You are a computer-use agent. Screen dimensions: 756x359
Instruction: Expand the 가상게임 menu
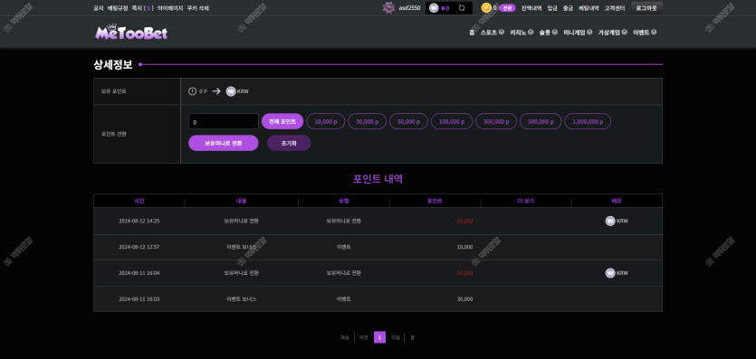[x=612, y=33]
